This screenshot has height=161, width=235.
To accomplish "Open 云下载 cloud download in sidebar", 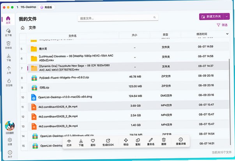I will [9, 32].
